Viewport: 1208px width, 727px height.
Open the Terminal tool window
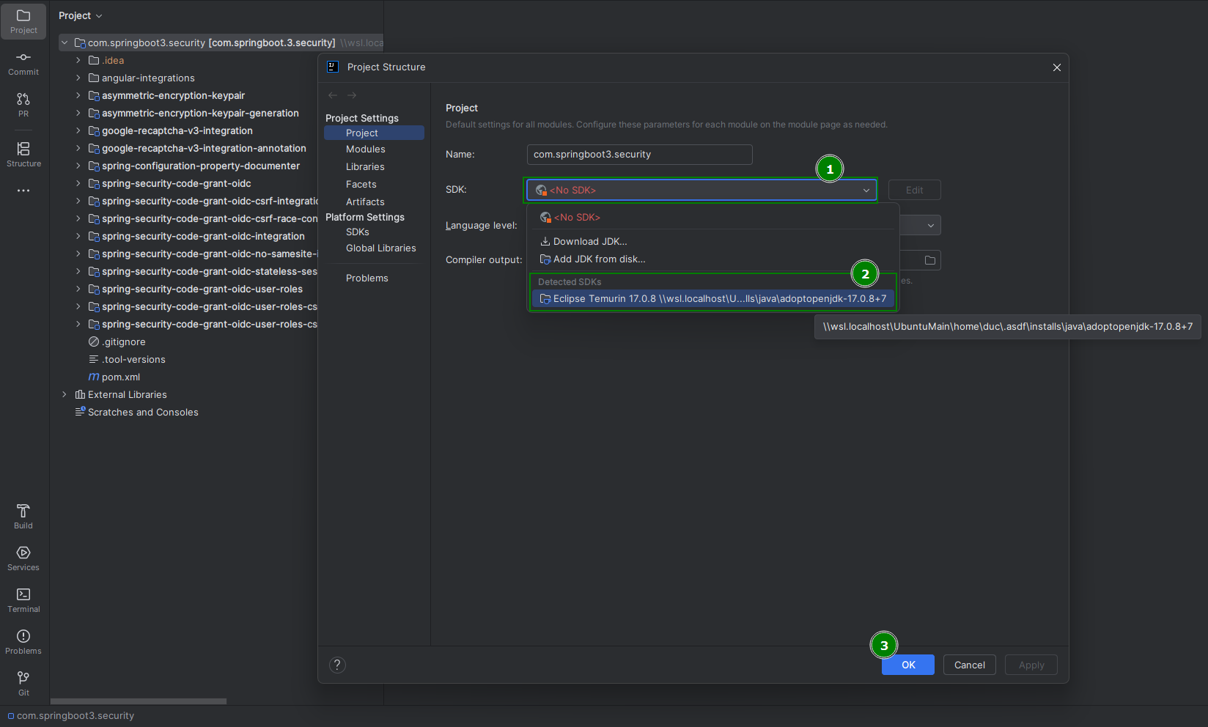pos(23,600)
